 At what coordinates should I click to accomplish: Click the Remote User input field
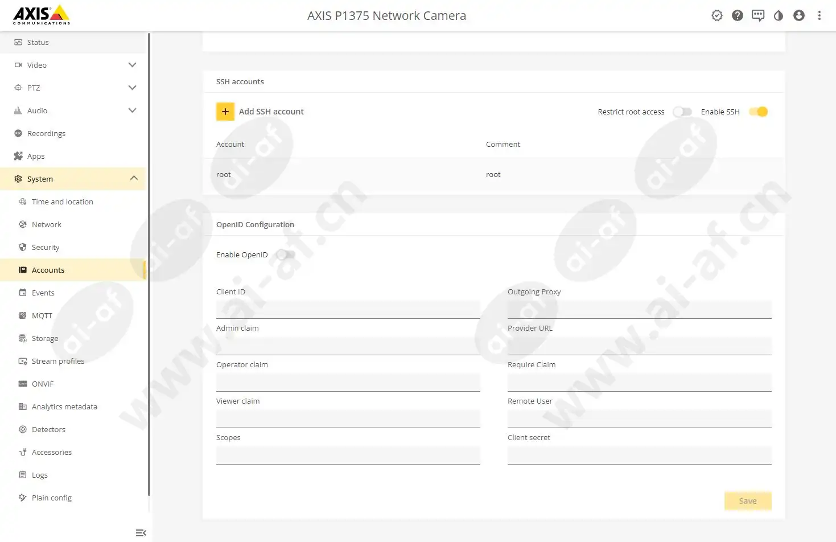coord(640,418)
